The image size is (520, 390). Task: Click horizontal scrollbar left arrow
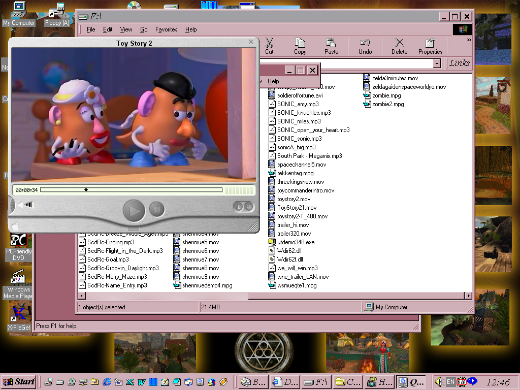[x=82, y=296]
